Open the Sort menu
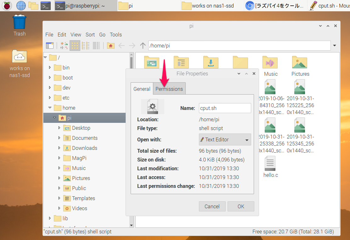350x240 pixels. tap(90, 35)
